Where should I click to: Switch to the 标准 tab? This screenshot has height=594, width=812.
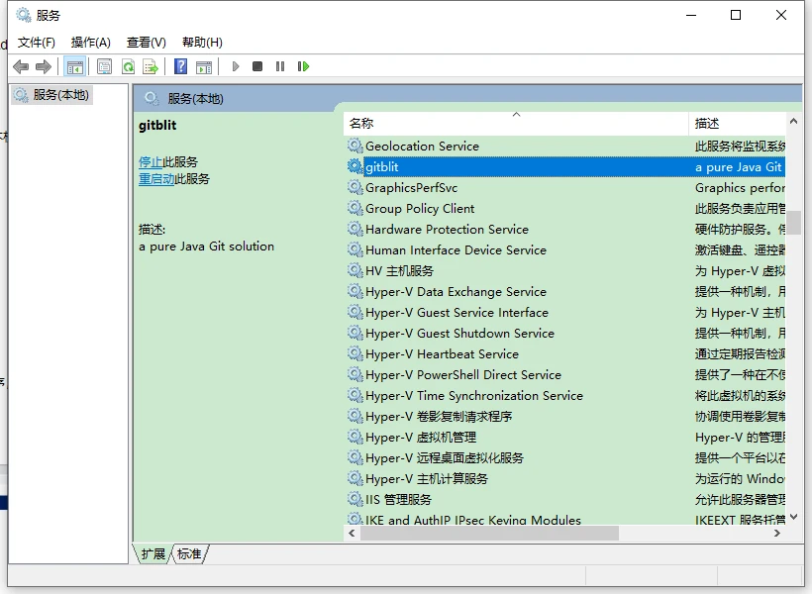tap(189, 554)
